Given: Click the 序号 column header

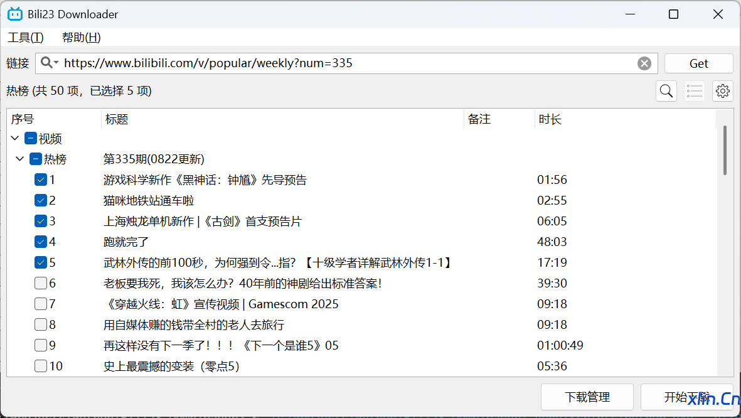Looking at the screenshot, I should 54,119.
